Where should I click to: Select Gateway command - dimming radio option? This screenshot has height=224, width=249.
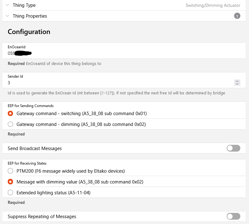[x=11, y=124]
